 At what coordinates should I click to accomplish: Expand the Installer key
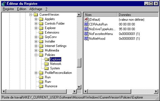pos(36,42)
